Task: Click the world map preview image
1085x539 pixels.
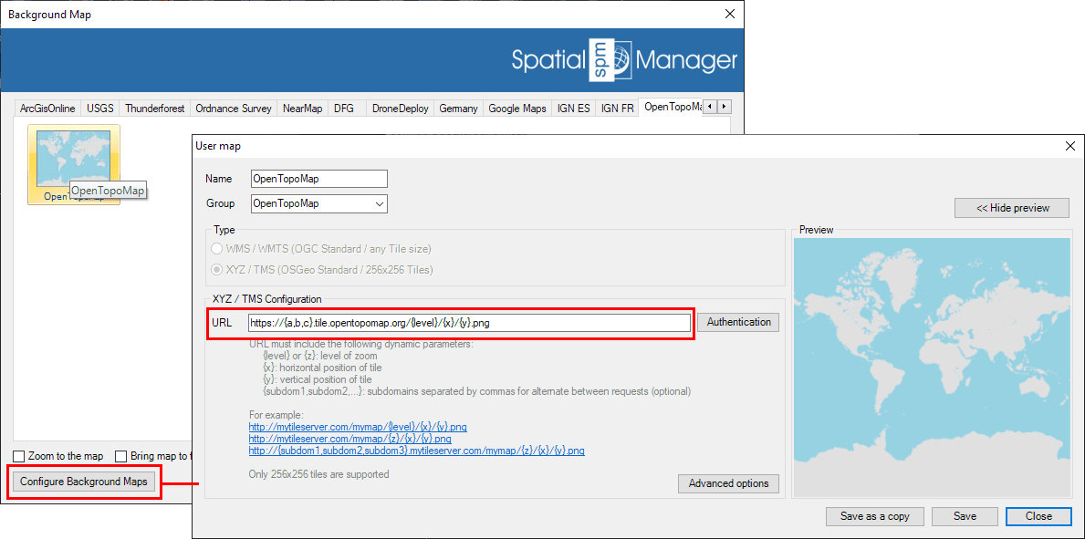Action: click(x=932, y=367)
